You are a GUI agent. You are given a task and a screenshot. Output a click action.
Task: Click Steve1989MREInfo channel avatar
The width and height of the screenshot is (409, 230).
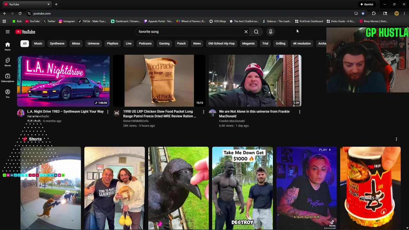click(x=117, y=113)
